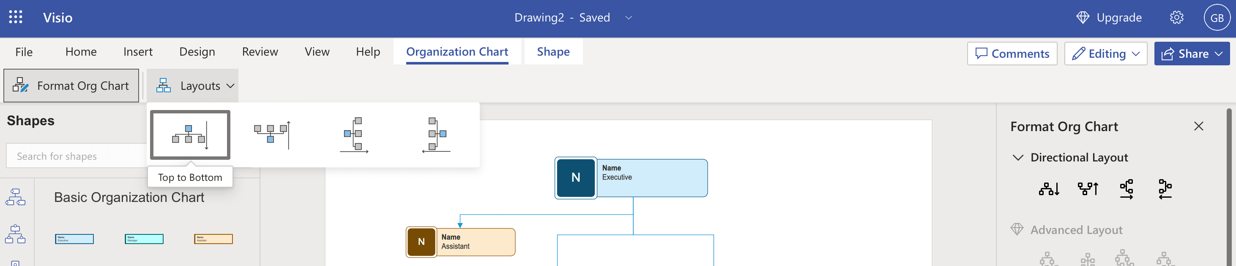Open the settings gear
This screenshot has height=266, width=1236.
[1176, 18]
